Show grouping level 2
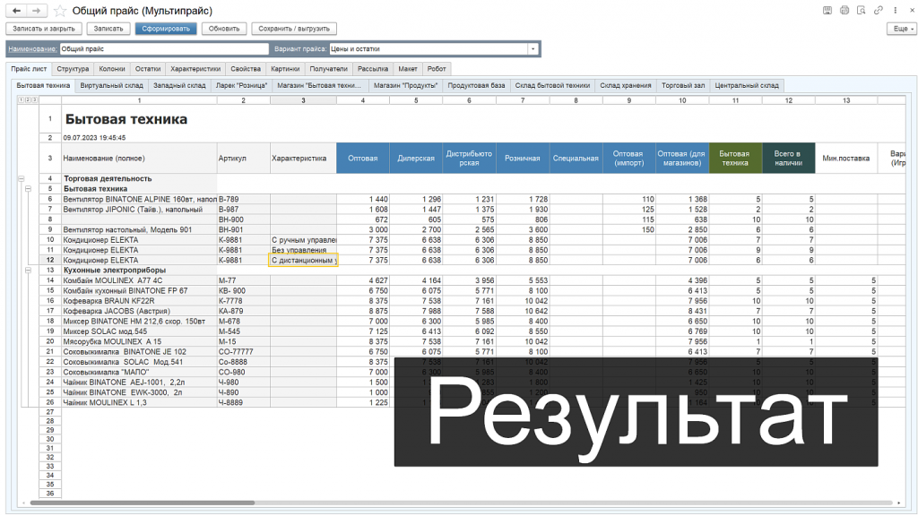Viewport: 918px width, 516px height. (28, 100)
